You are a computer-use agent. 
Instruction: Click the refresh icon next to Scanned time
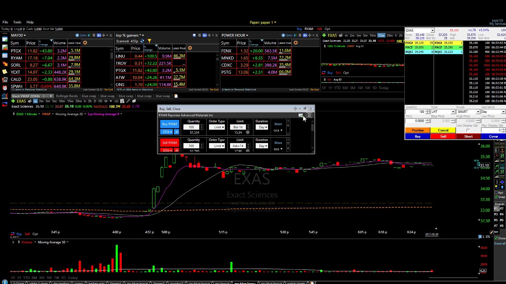tap(143, 41)
